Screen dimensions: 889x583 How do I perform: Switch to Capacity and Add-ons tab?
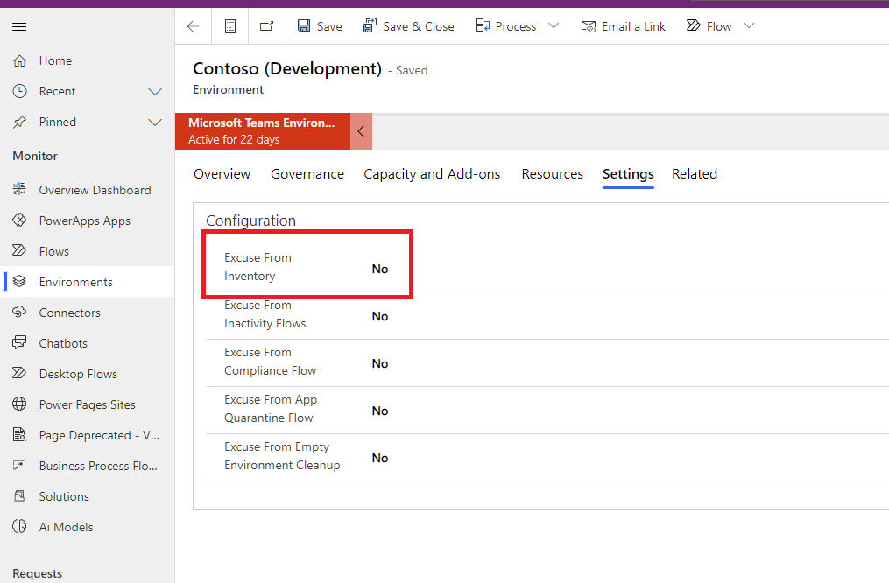pos(432,174)
